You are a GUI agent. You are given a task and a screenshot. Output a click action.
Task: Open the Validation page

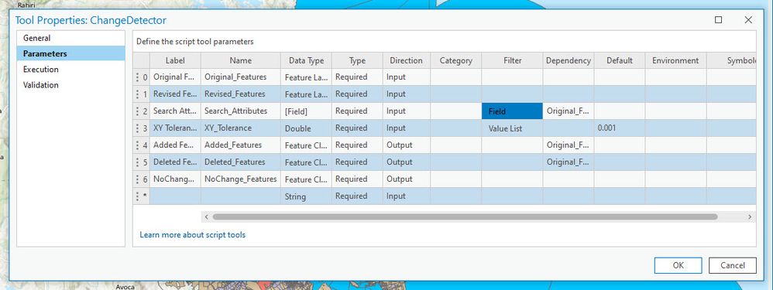point(70,85)
